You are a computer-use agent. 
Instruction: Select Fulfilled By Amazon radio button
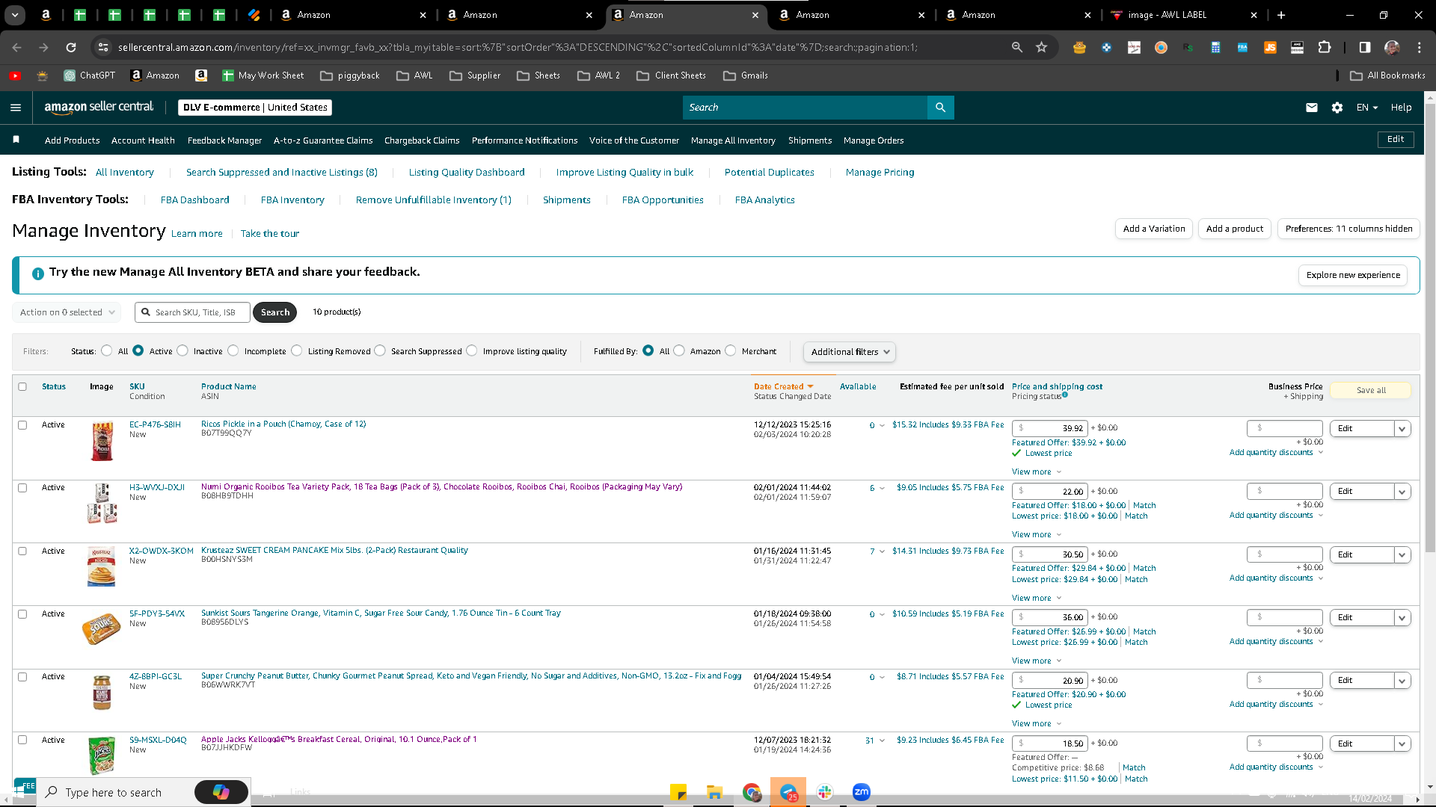pos(679,350)
